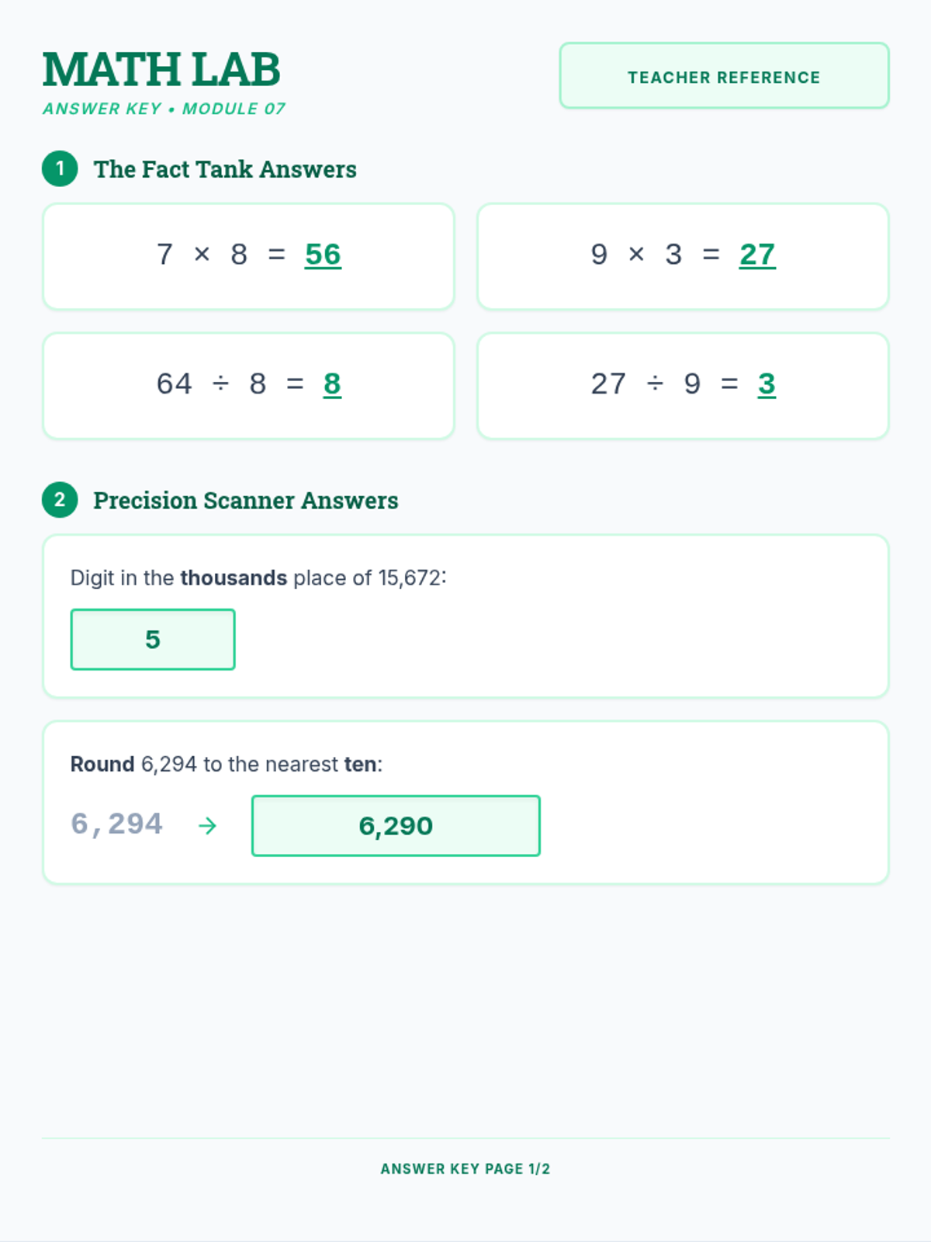Click the Teacher Reference button
Screen dimensions: 931x1242
[x=724, y=76]
